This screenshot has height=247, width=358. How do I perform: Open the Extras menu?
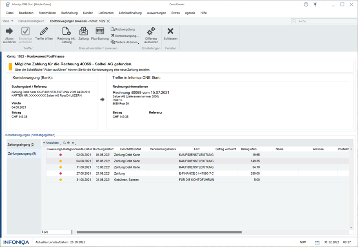(176, 13)
